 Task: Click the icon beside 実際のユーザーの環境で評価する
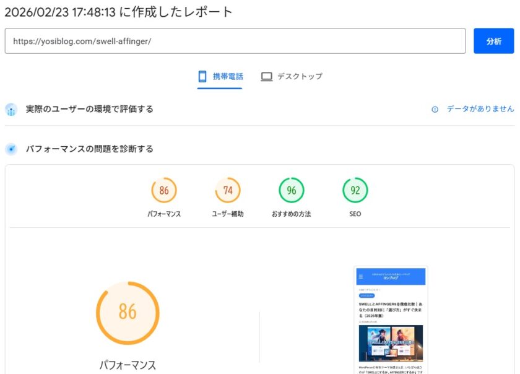click(x=11, y=110)
